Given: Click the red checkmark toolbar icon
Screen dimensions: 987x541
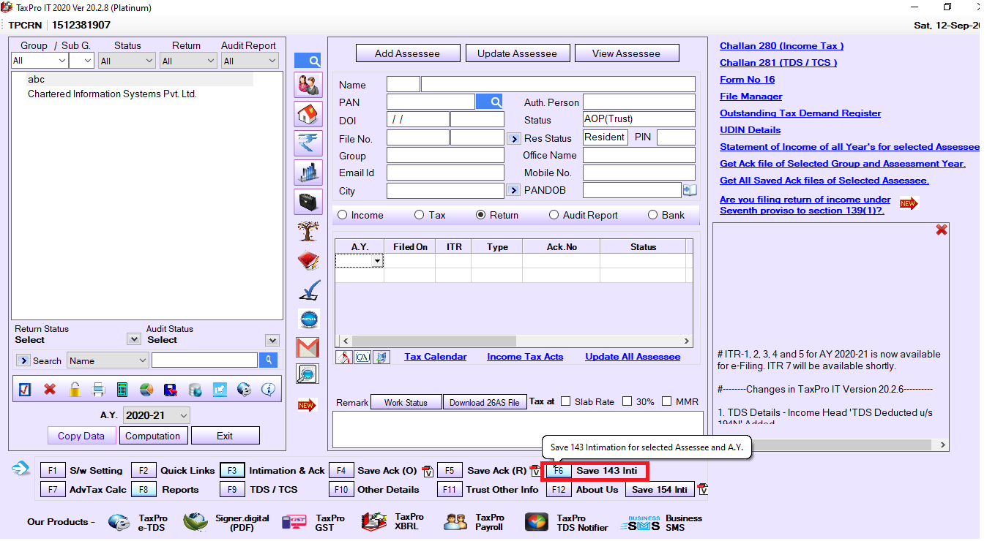Looking at the screenshot, I should 25,390.
